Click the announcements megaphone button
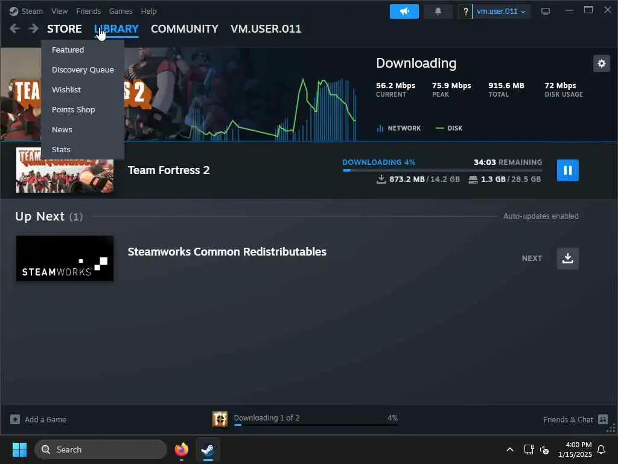 [x=404, y=11]
